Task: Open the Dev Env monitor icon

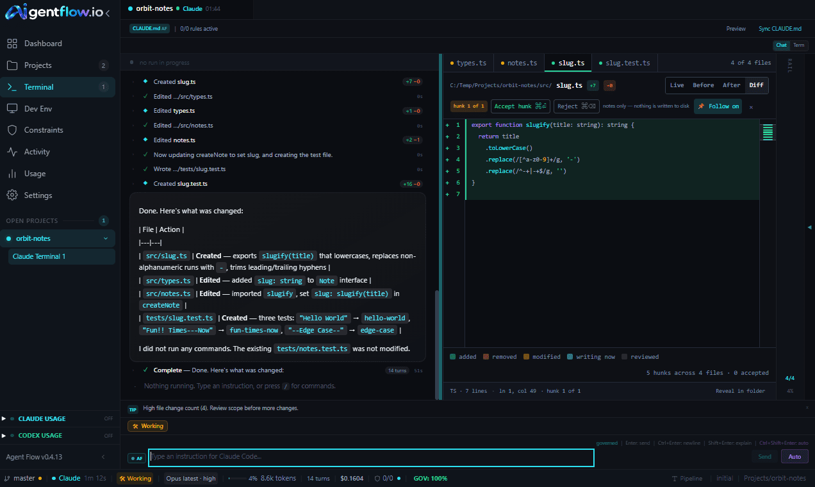Action: click(12, 109)
